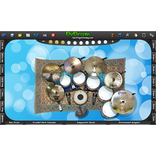Select the last white drum slot before plus
Viewport: 156px width, 156px height.
[x=105, y=42]
